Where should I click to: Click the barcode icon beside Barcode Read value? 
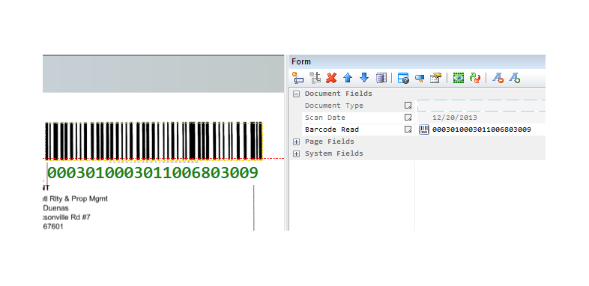424,130
